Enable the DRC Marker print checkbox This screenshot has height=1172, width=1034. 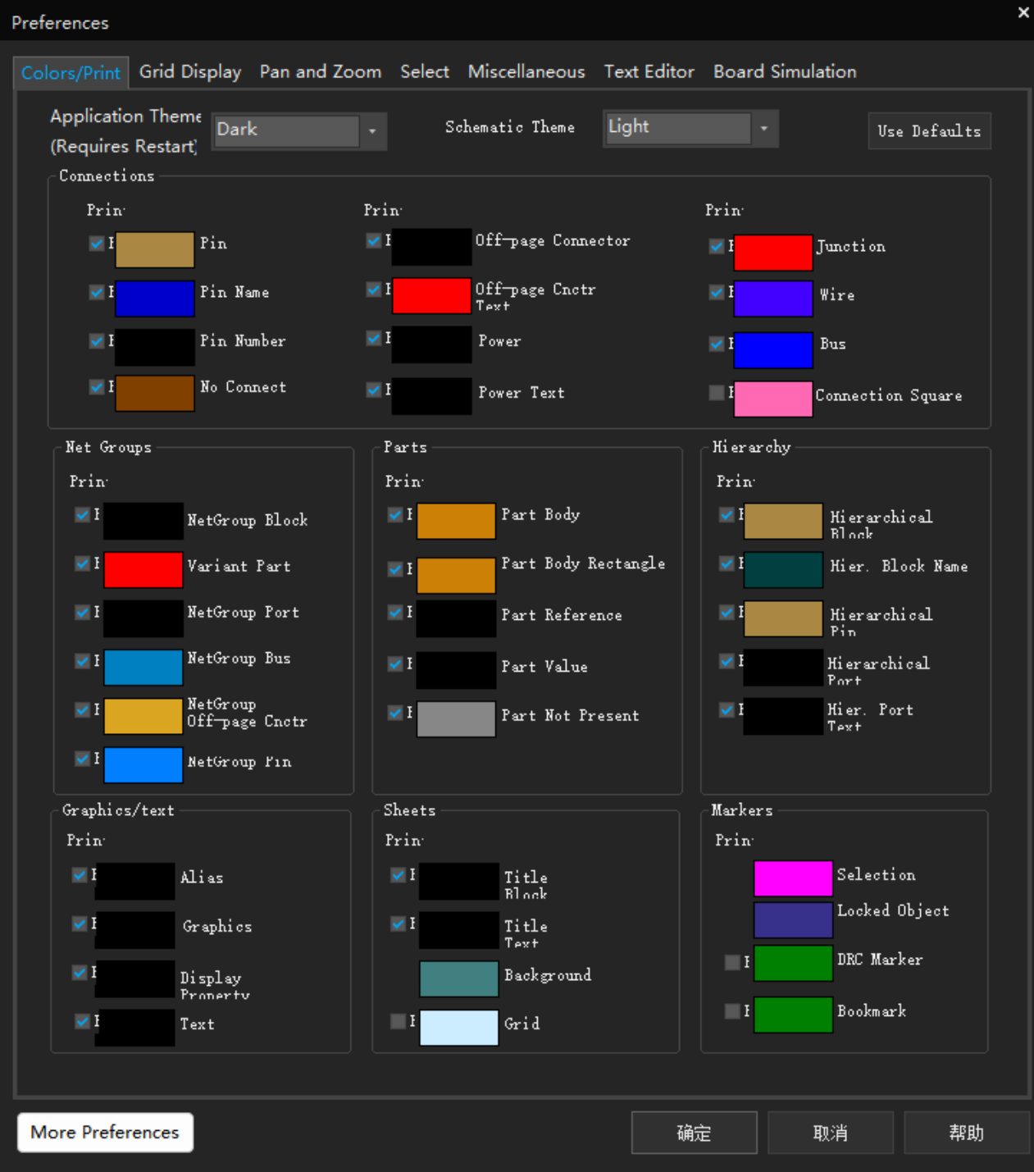(732, 962)
